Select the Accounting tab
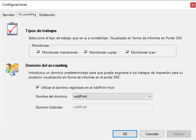The width and height of the screenshot is (196, 140). [x=27, y=14]
